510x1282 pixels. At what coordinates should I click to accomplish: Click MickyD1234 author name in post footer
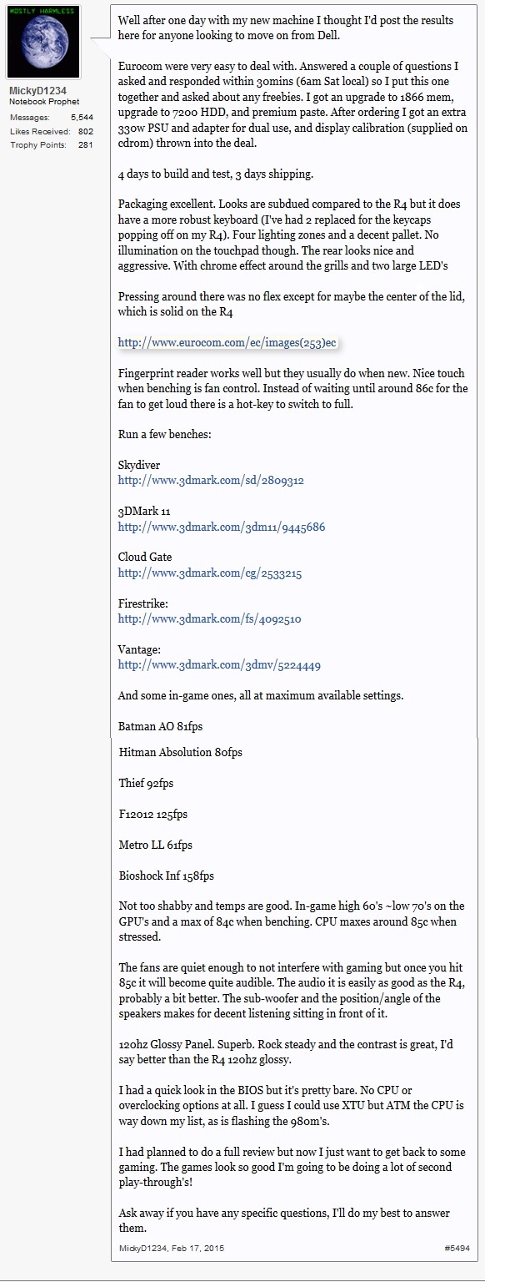coord(144,1249)
